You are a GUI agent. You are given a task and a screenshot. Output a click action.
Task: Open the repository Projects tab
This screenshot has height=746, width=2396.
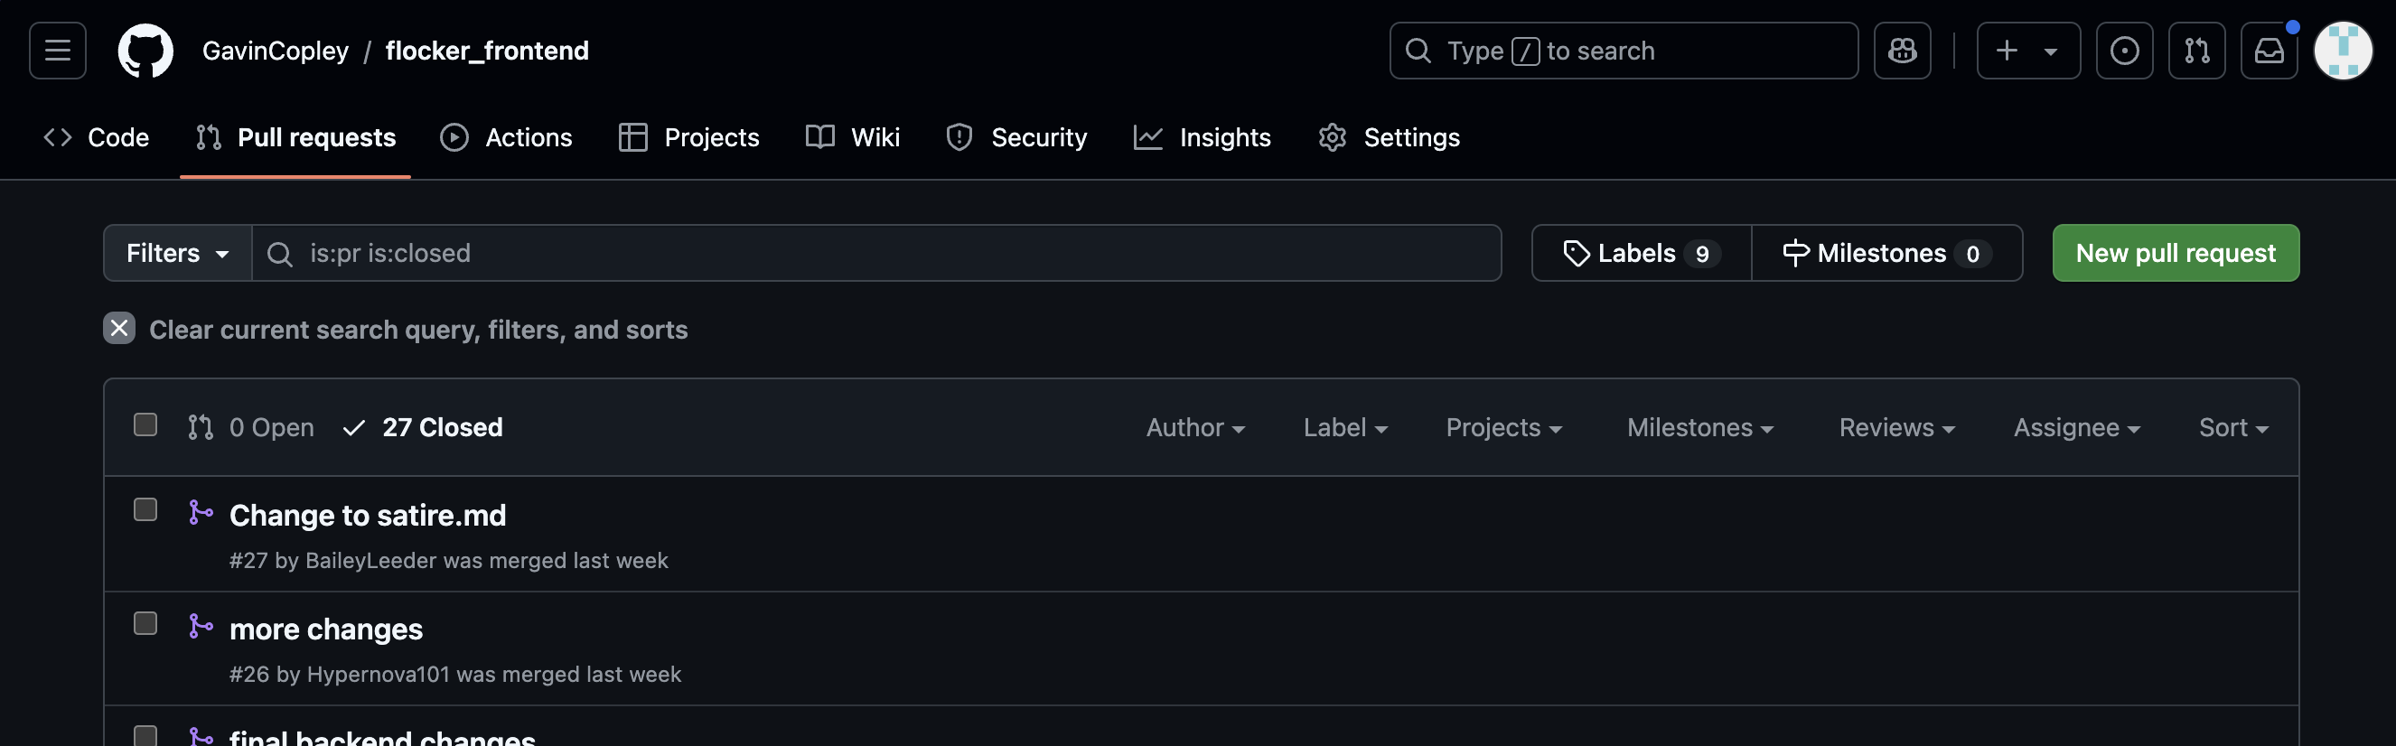[689, 137]
